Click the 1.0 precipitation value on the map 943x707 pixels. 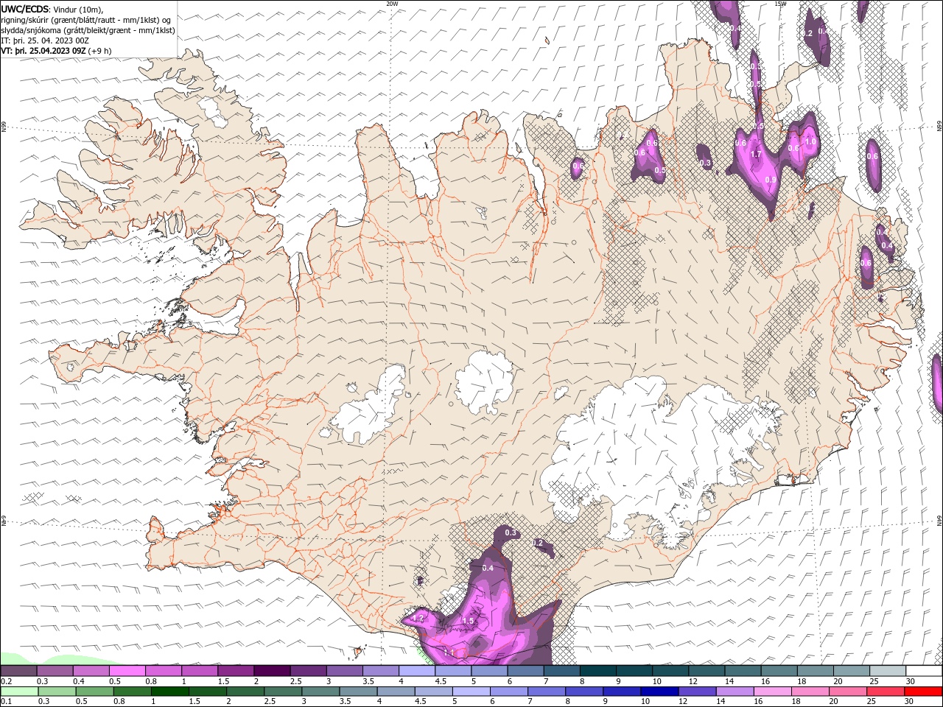tap(811, 141)
